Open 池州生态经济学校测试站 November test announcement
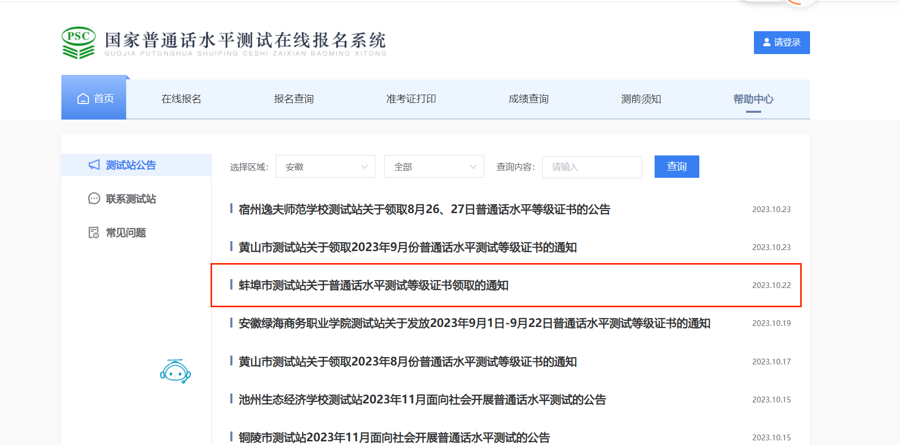The image size is (900, 445). [x=422, y=400]
